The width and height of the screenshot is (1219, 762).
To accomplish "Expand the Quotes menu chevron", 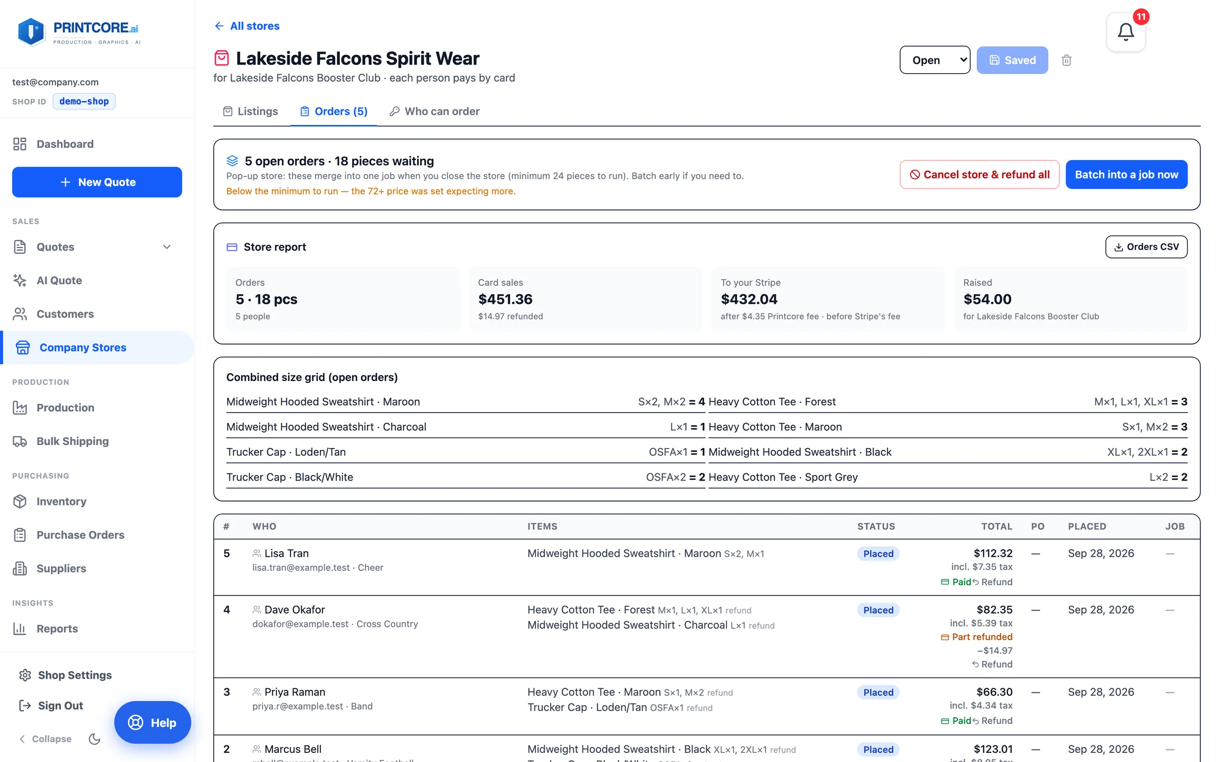I will tap(167, 247).
